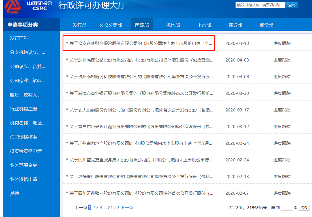Click 其他 in the sidebar

(14, 193)
